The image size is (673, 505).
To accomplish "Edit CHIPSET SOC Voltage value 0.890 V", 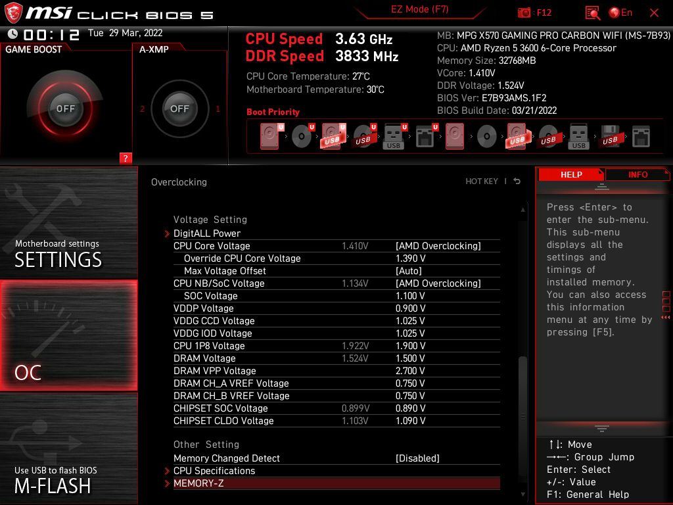I will (x=410, y=408).
